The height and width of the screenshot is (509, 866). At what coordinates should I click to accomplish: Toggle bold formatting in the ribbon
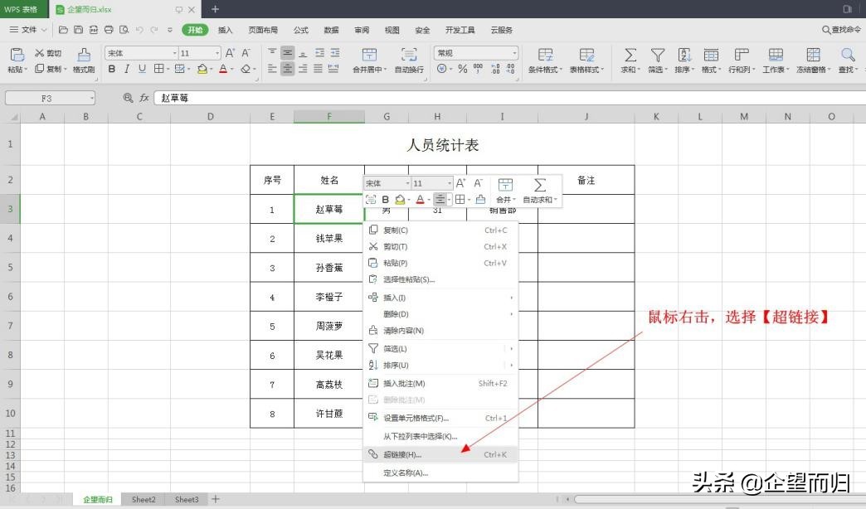(x=111, y=69)
